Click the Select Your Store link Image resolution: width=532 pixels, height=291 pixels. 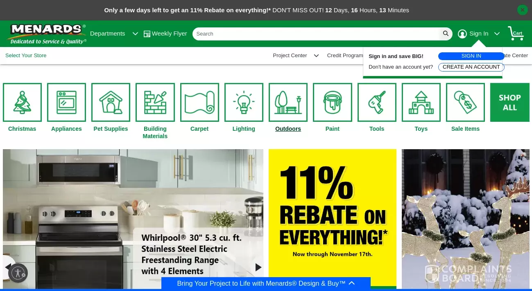[26, 56]
